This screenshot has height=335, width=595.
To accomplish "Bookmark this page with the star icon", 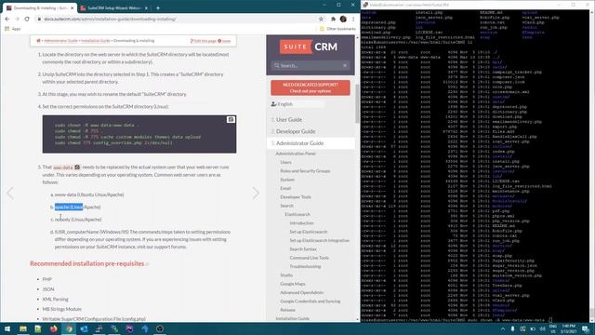I will click(321, 19).
